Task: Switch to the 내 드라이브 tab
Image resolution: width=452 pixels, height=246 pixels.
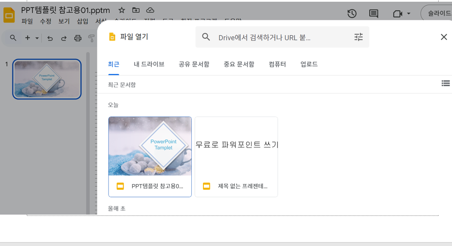Action: pyautogui.click(x=149, y=64)
